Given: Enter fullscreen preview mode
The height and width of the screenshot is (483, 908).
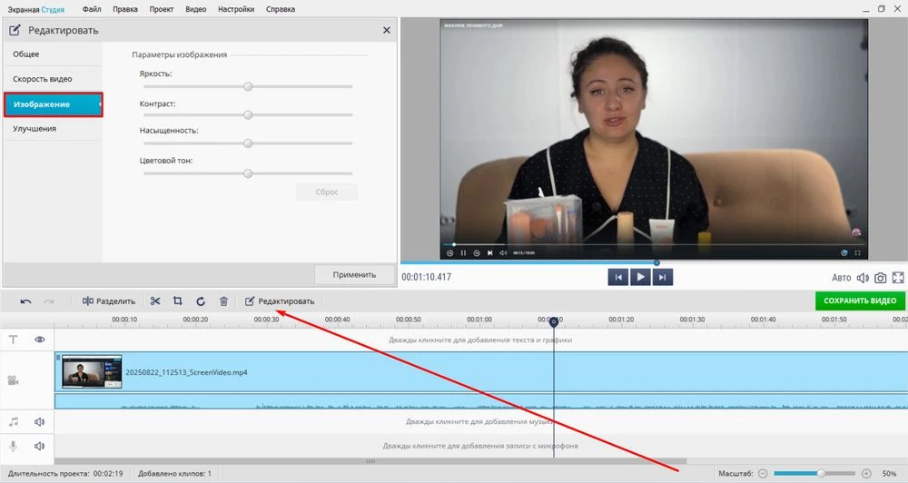Looking at the screenshot, I should (x=898, y=277).
